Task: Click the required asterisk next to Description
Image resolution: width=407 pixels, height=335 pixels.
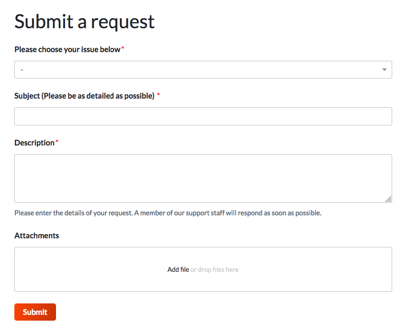Action: click(56, 141)
